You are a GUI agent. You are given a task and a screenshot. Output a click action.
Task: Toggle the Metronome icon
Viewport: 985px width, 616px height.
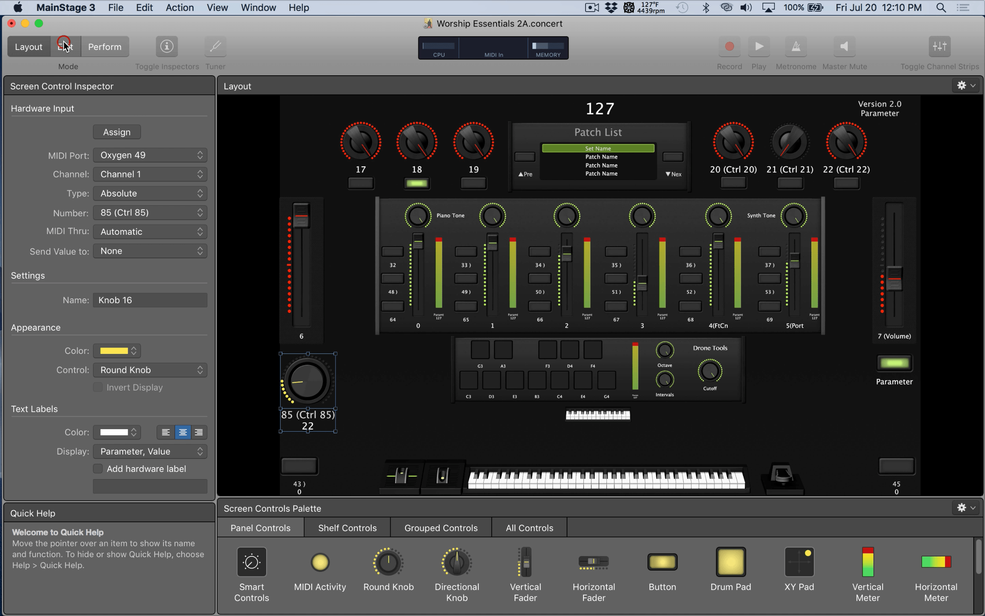tap(796, 46)
